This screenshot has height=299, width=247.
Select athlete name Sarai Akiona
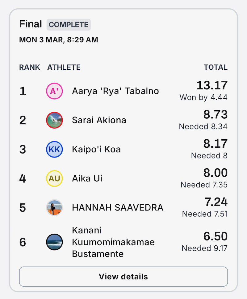99,120
